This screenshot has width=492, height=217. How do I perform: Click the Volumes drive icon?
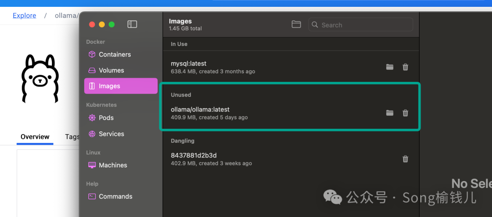click(92, 71)
